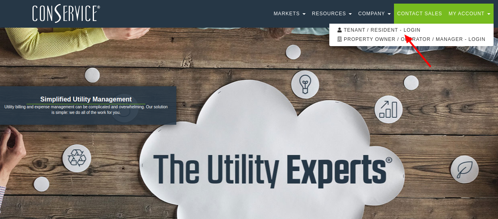Click the bar chart growth icon
Screen dimensions: 498x219
click(x=388, y=109)
